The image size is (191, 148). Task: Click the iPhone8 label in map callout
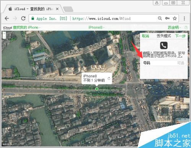point(90,76)
